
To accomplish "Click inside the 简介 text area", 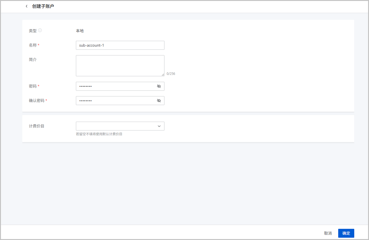I will click(120, 66).
